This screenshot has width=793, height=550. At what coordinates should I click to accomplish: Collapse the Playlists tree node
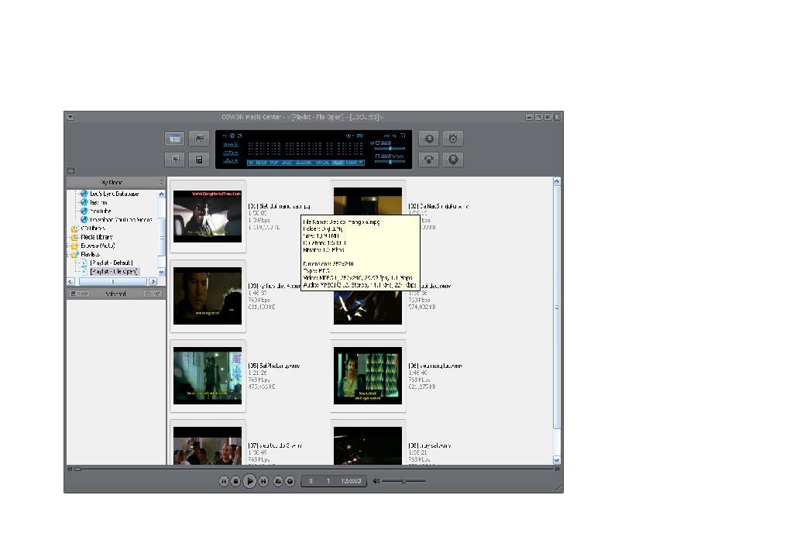(68, 254)
